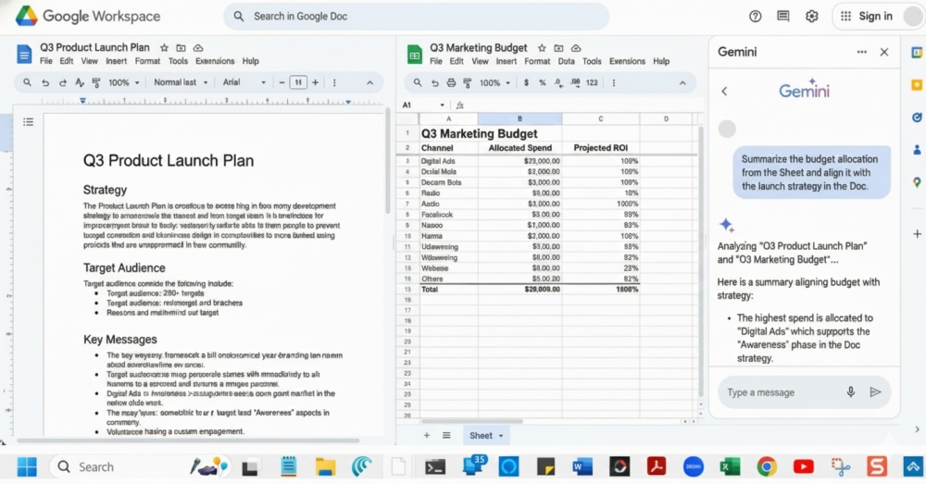
Task: Move the Q3 Product Launch Plan to folder
Action: pos(181,48)
